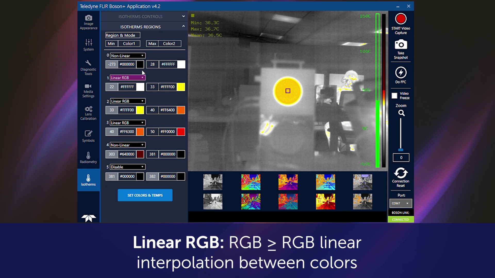Open region 2 Linear RGB mode dropdown
The width and height of the screenshot is (495, 278).
click(128, 101)
